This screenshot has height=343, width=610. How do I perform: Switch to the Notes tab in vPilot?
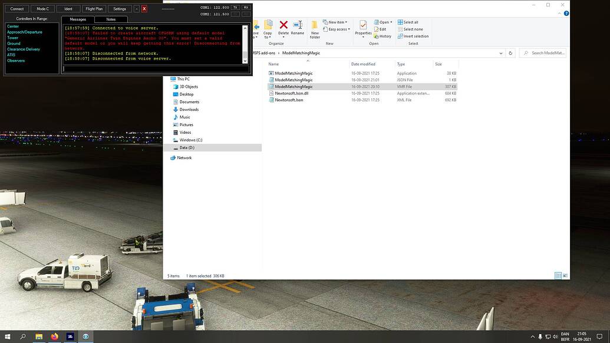pyautogui.click(x=110, y=19)
